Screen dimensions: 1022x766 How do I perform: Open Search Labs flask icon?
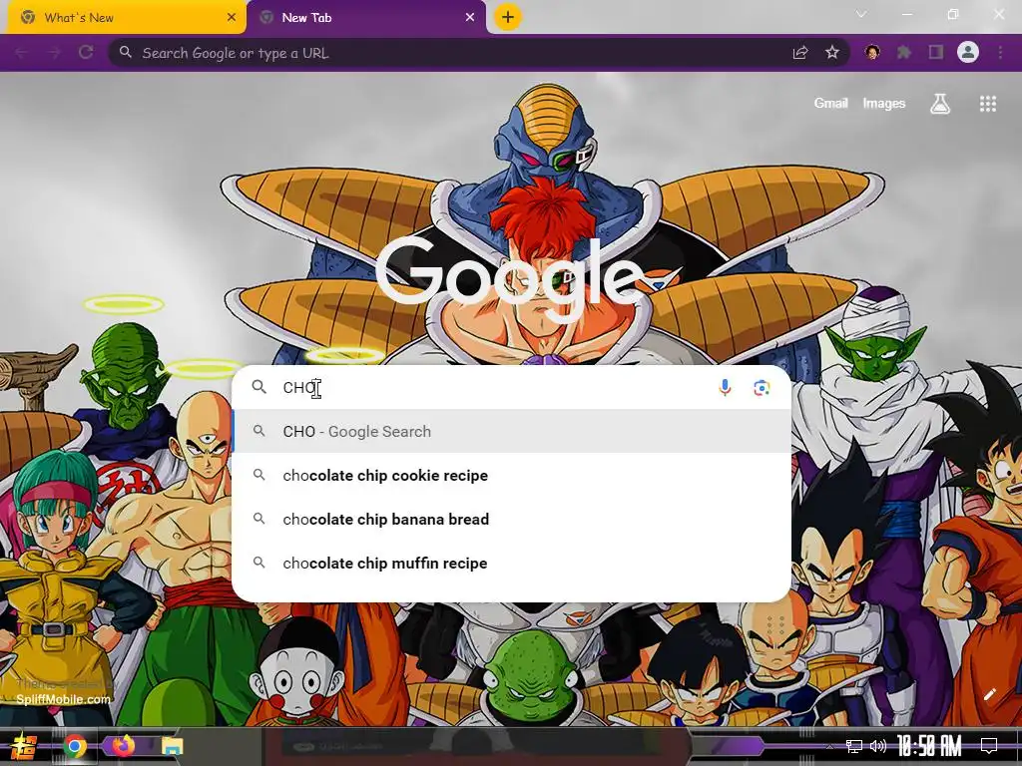[x=940, y=104]
